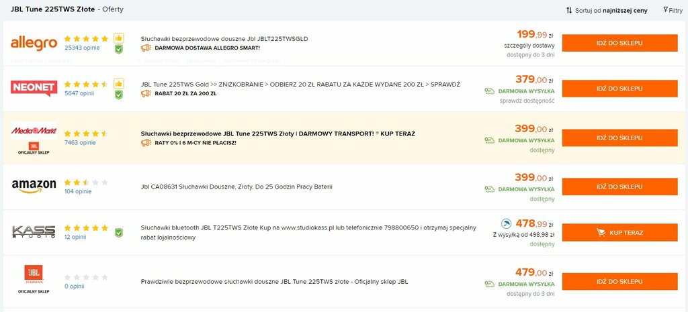This screenshot has height=312, width=688.
Task: Click DARMOWA DOSTAWA ALLEGRO SMART promo text
Action: click(x=207, y=48)
